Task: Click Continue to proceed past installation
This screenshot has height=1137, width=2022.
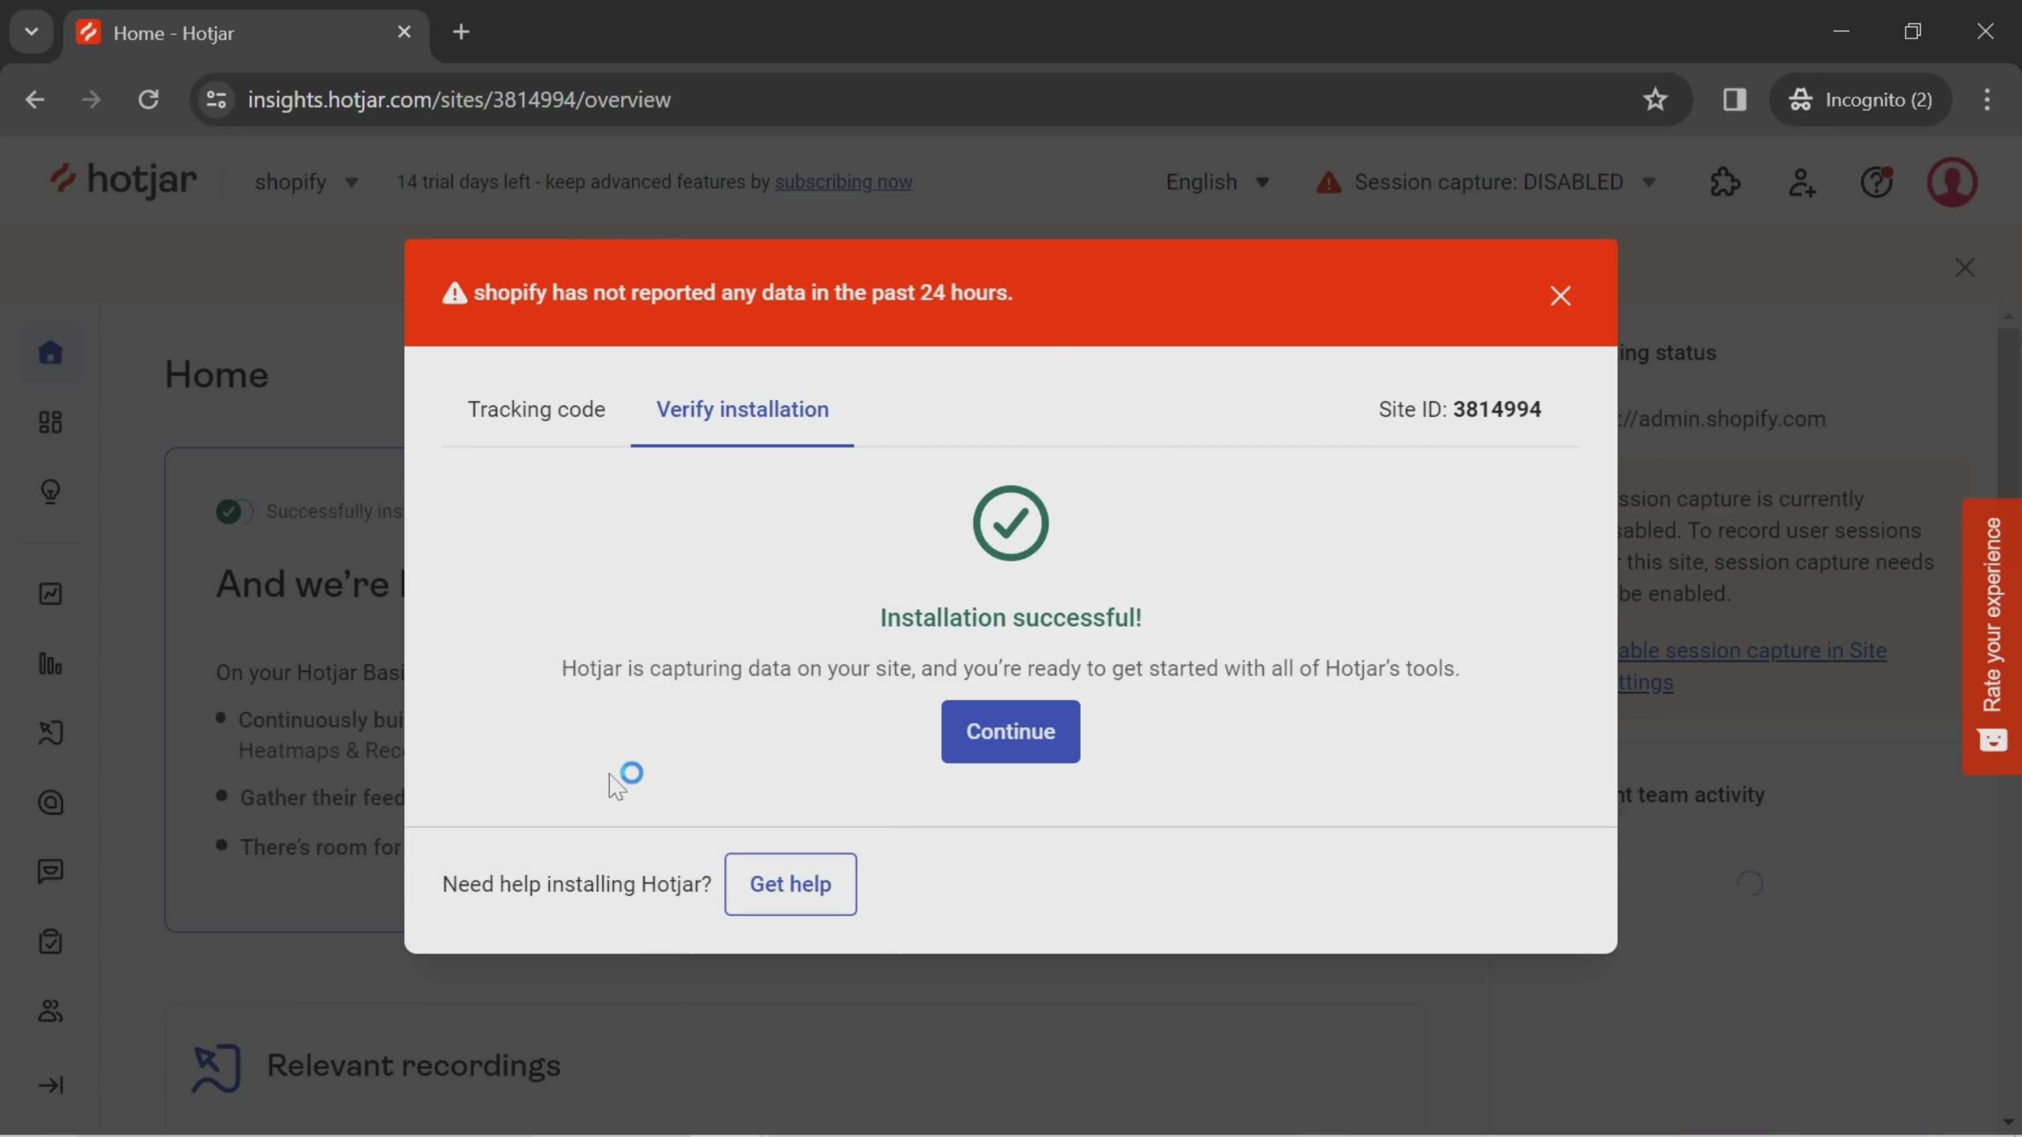Action: pos(1011,730)
